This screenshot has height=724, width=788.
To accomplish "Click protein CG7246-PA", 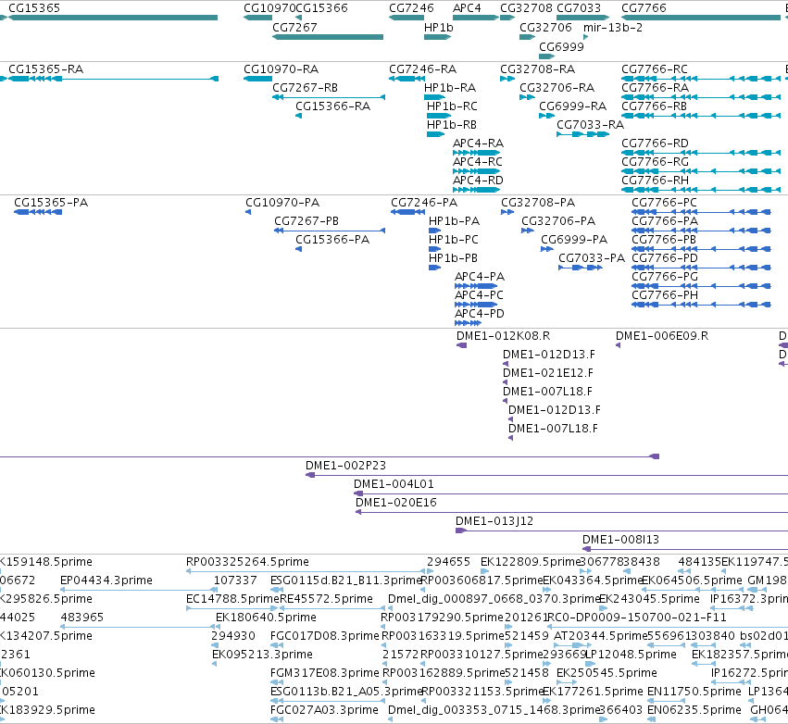I will click(408, 212).
